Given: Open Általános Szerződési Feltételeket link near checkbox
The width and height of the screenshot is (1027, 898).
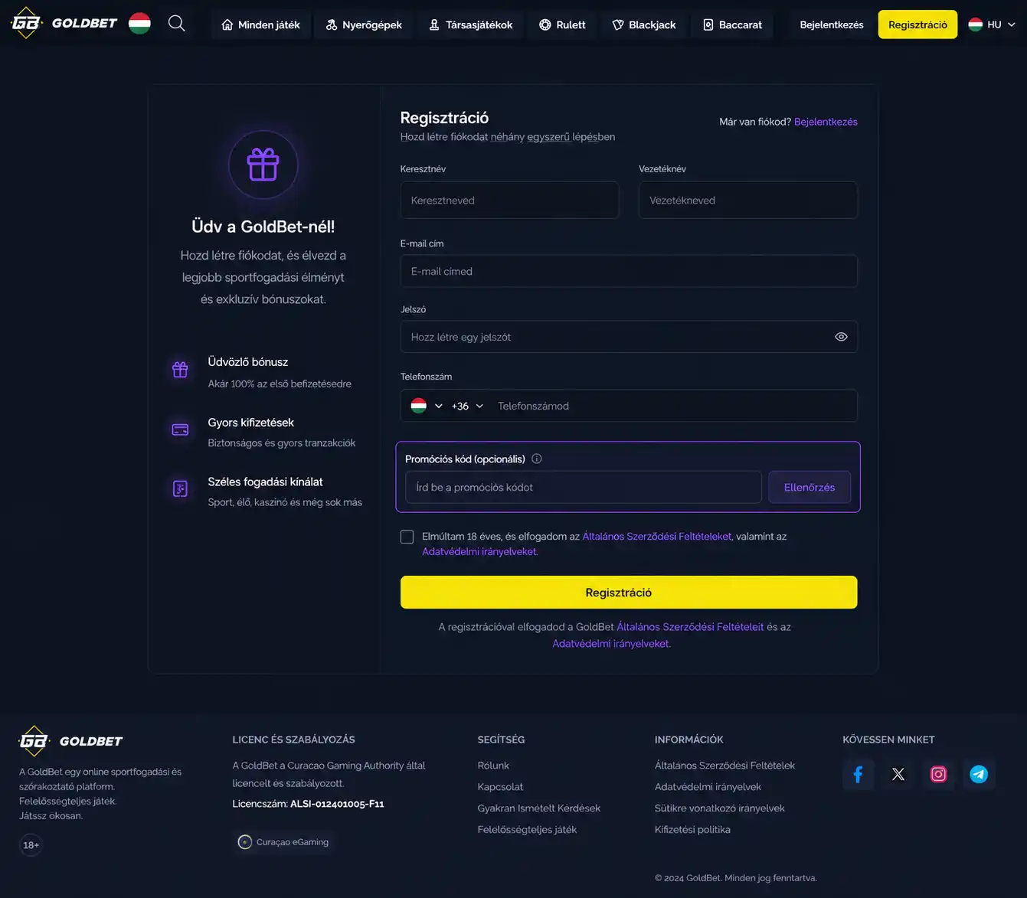Looking at the screenshot, I should coord(657,537).
